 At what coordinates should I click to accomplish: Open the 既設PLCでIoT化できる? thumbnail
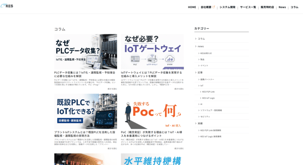click(86, 111)
